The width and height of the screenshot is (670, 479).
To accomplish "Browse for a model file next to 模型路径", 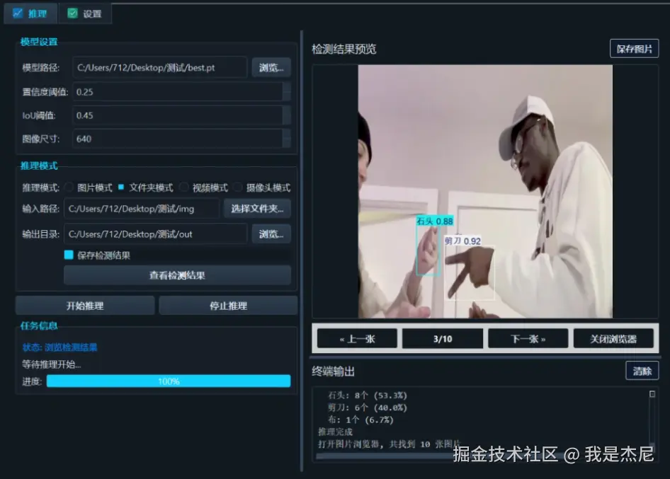I will [x=271, y=68].
